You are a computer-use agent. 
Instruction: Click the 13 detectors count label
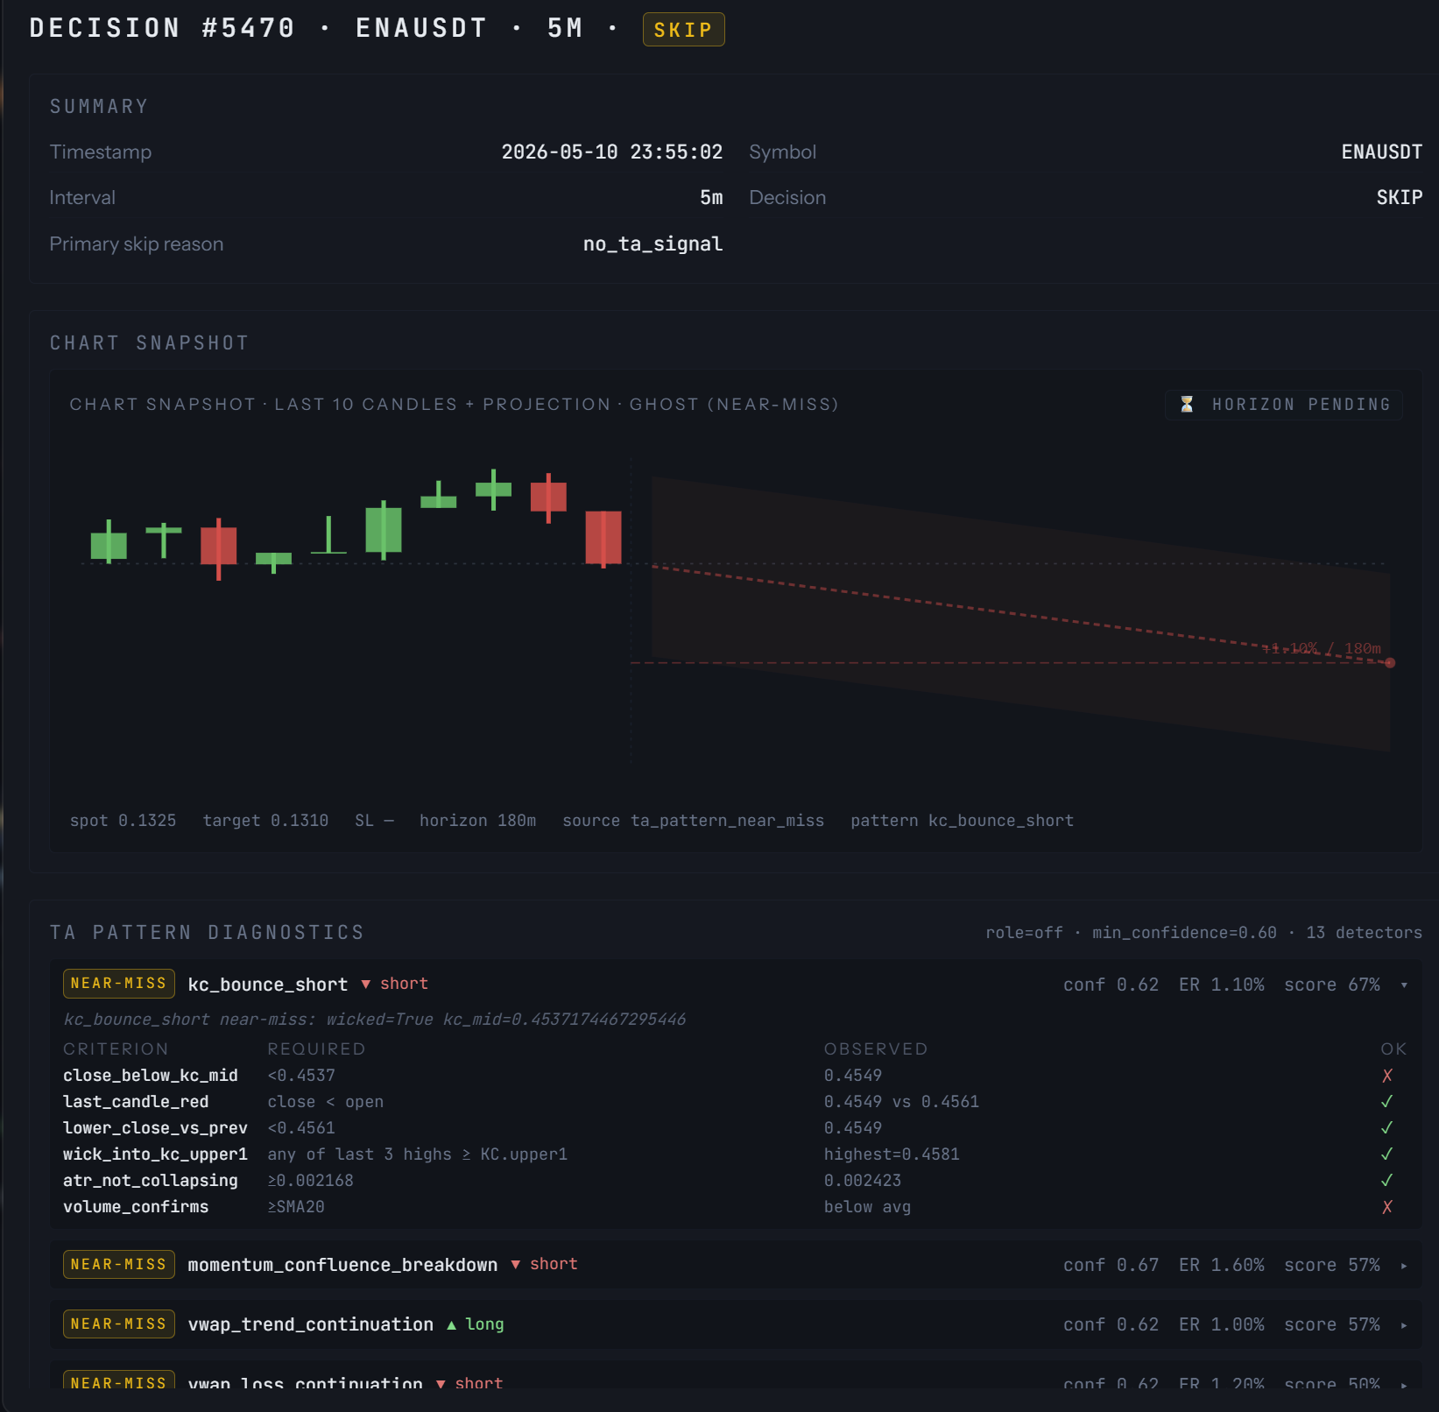[x=1364, y=933]
